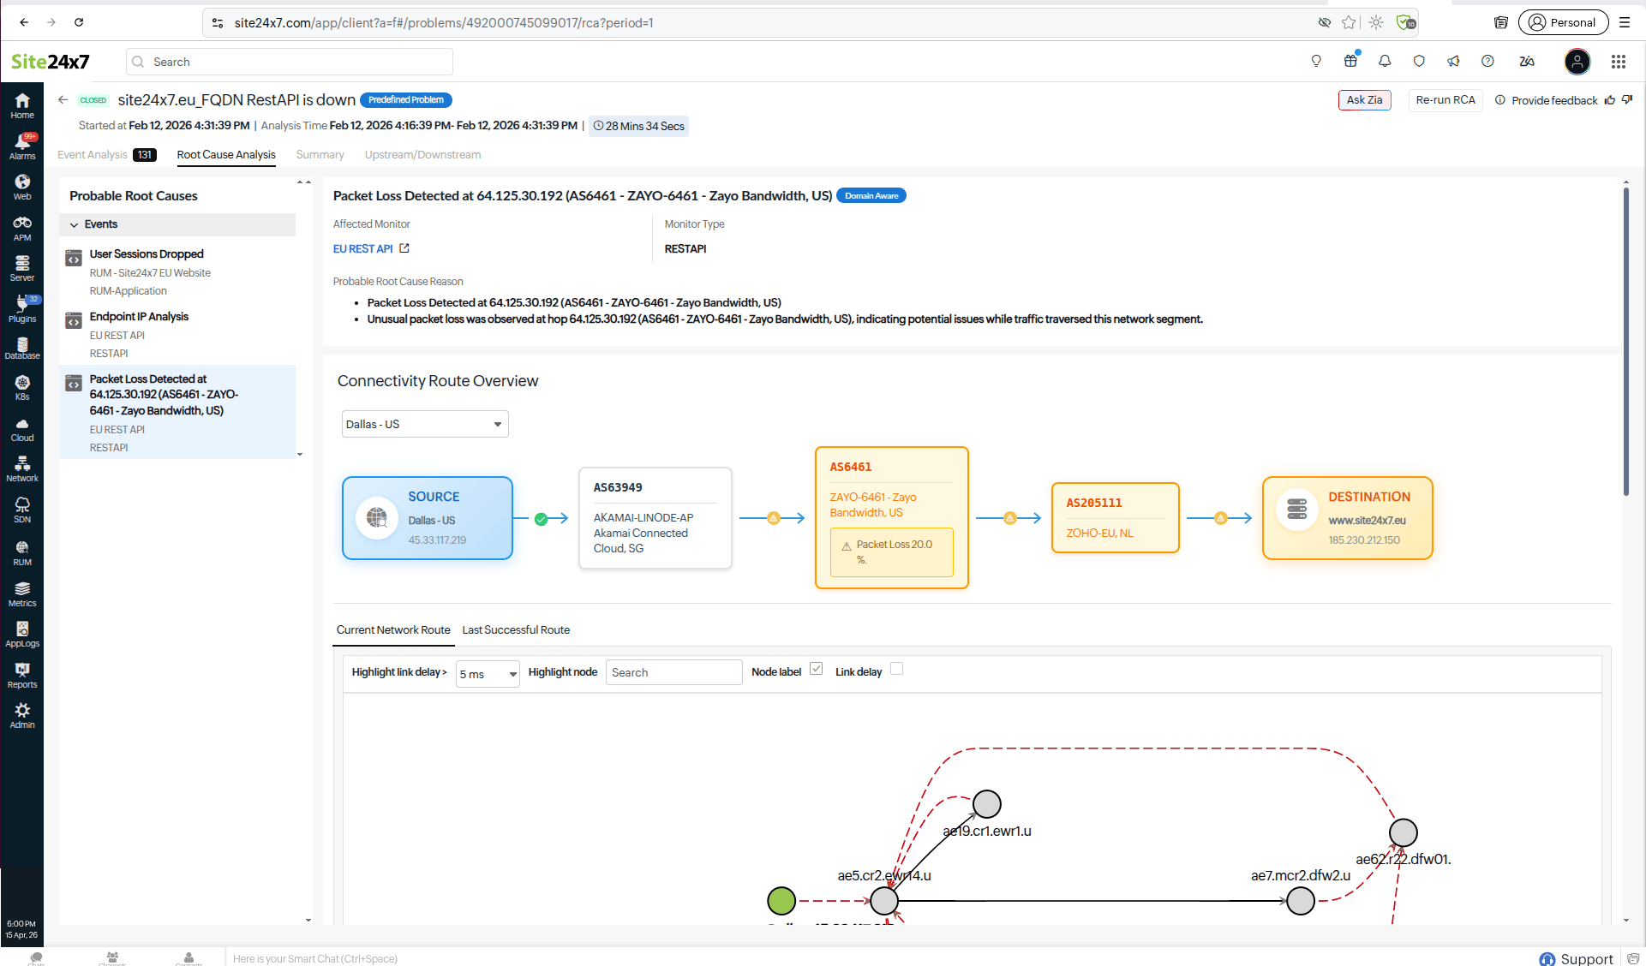
Task: Click the browser reload button
Action: (x=79, y=22)
